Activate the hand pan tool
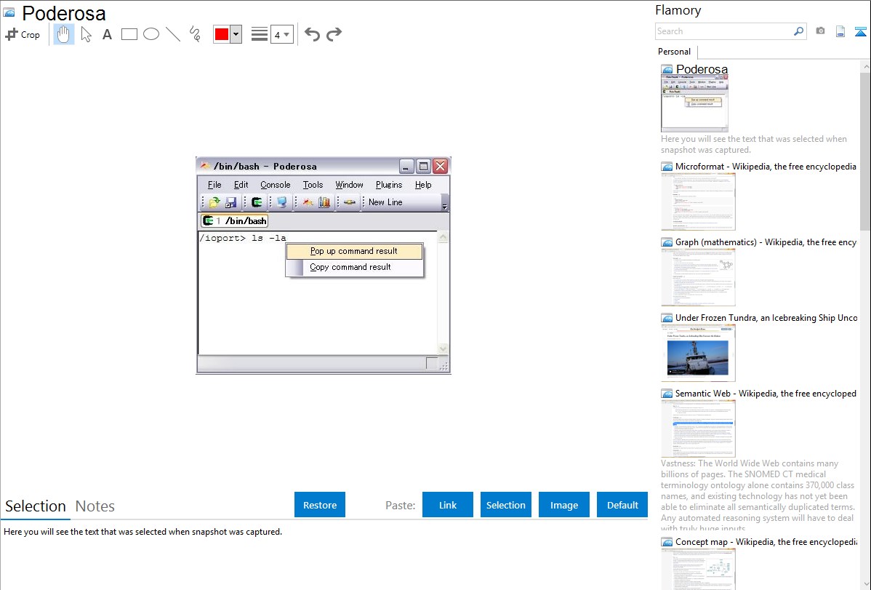 [63, 34]
